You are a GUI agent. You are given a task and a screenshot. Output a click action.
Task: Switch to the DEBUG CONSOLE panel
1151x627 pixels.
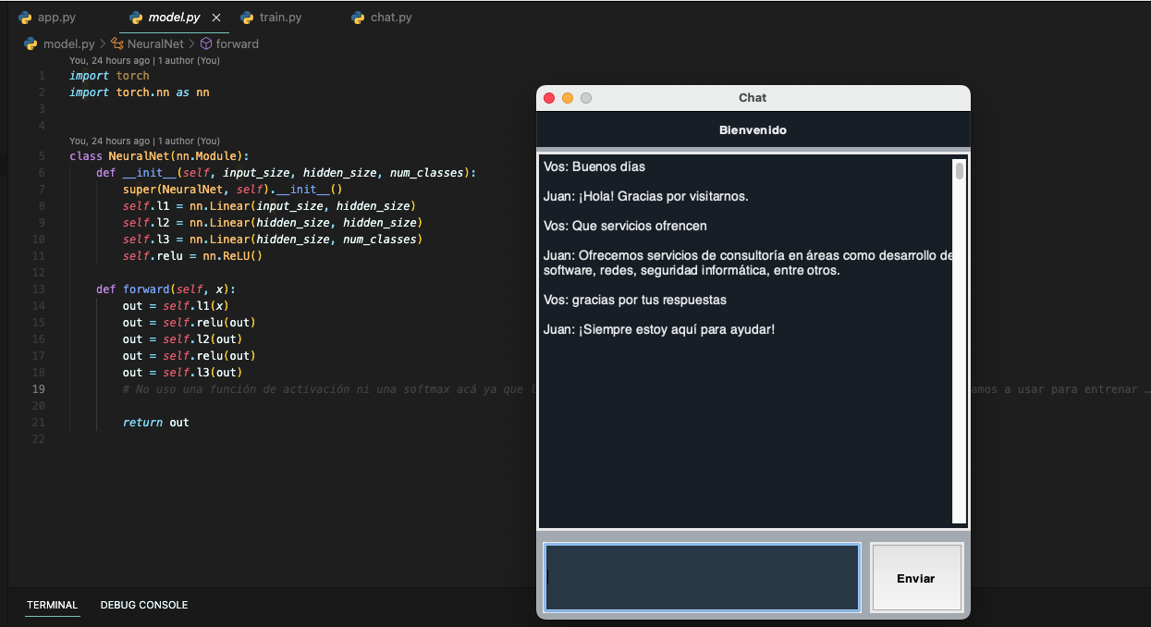[x=144, y=605]
